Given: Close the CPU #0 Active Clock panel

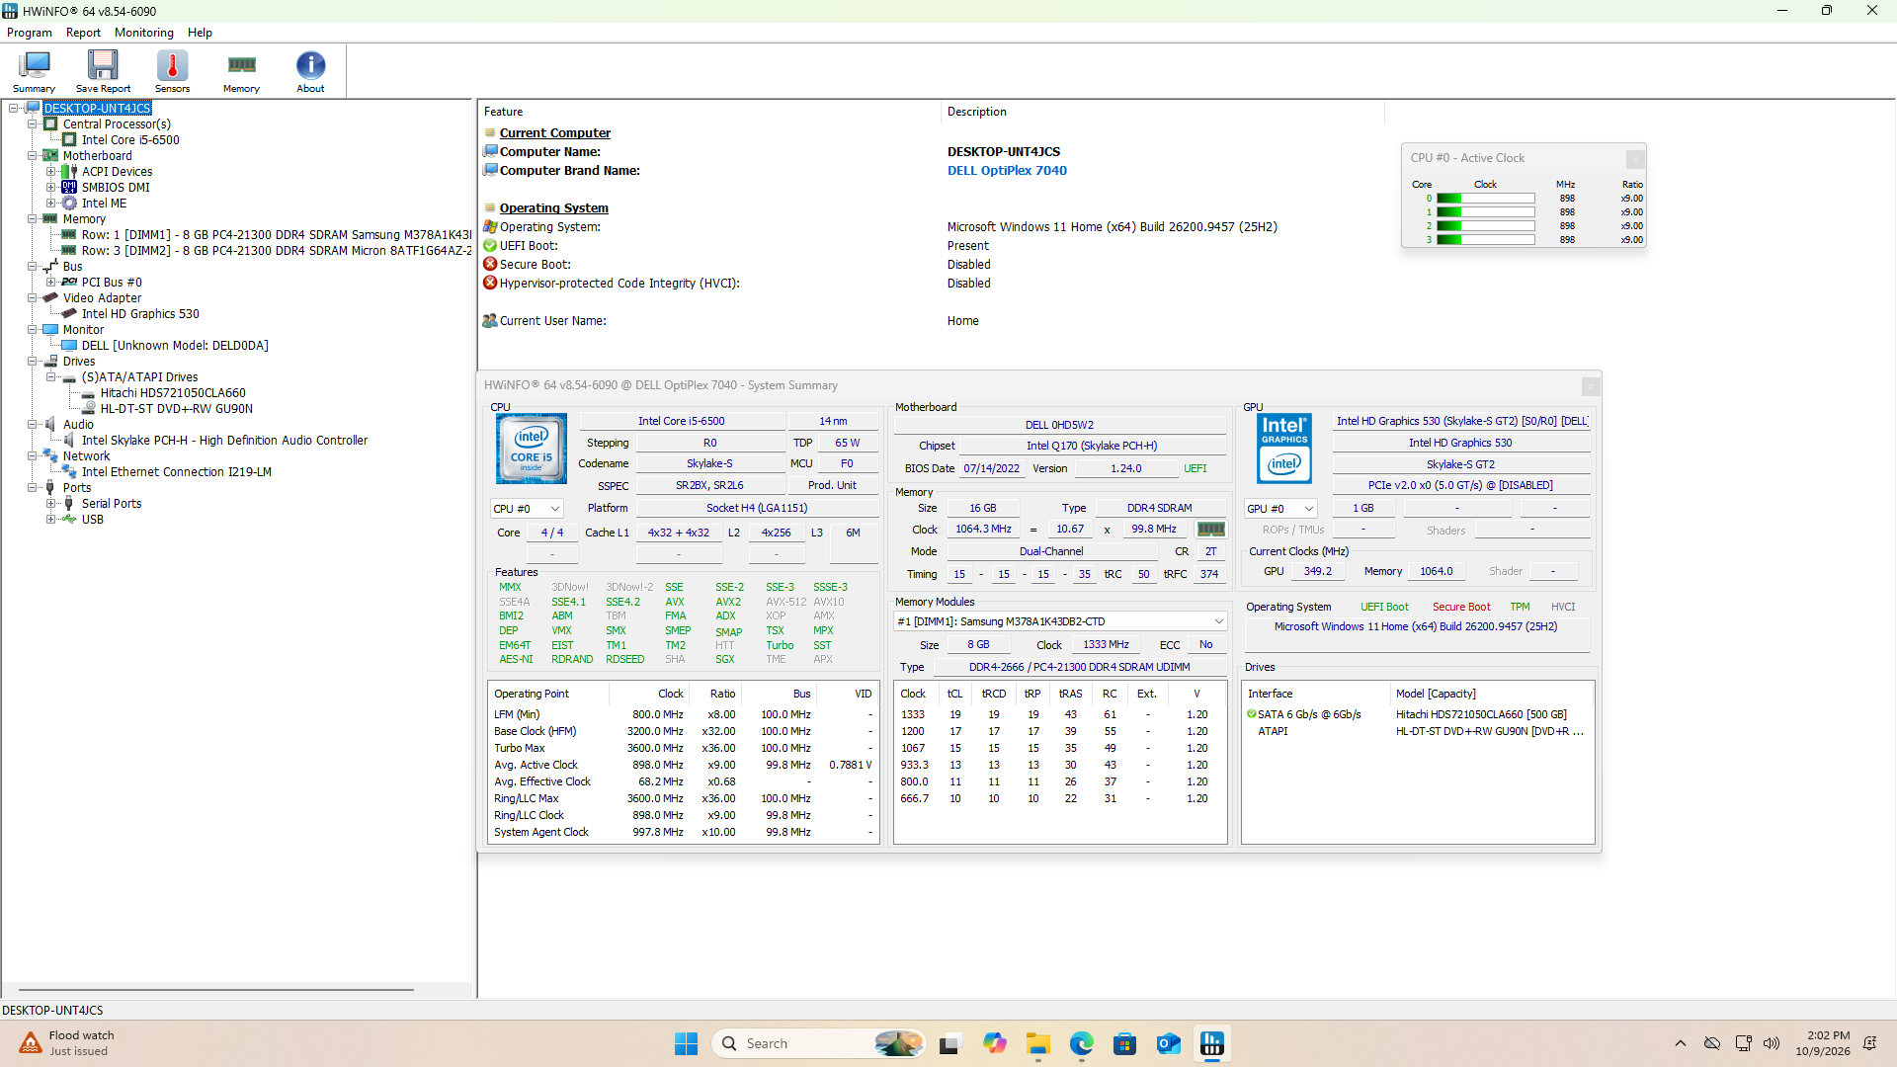Looking at the screenshot, I should (x=1635, y=158).
